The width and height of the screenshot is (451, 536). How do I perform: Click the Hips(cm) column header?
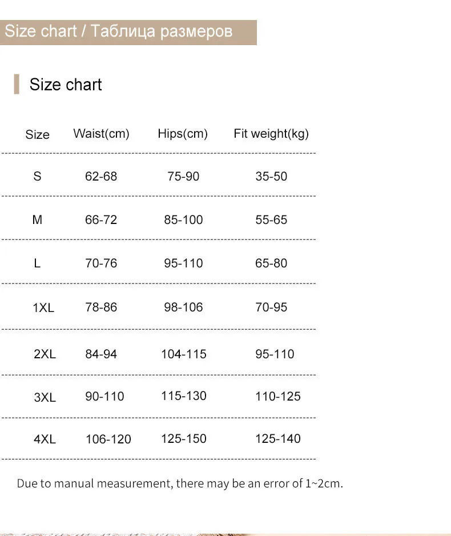pos(183,134)
